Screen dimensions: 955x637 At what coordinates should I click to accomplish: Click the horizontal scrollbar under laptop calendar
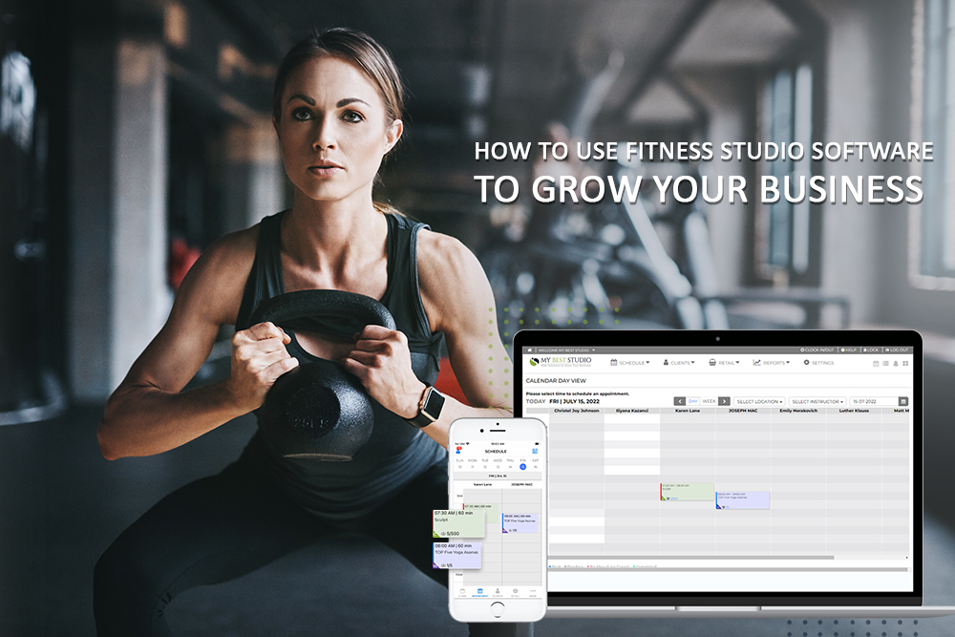[691, 557]
